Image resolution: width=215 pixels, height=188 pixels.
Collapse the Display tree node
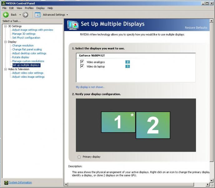point(6,42)
